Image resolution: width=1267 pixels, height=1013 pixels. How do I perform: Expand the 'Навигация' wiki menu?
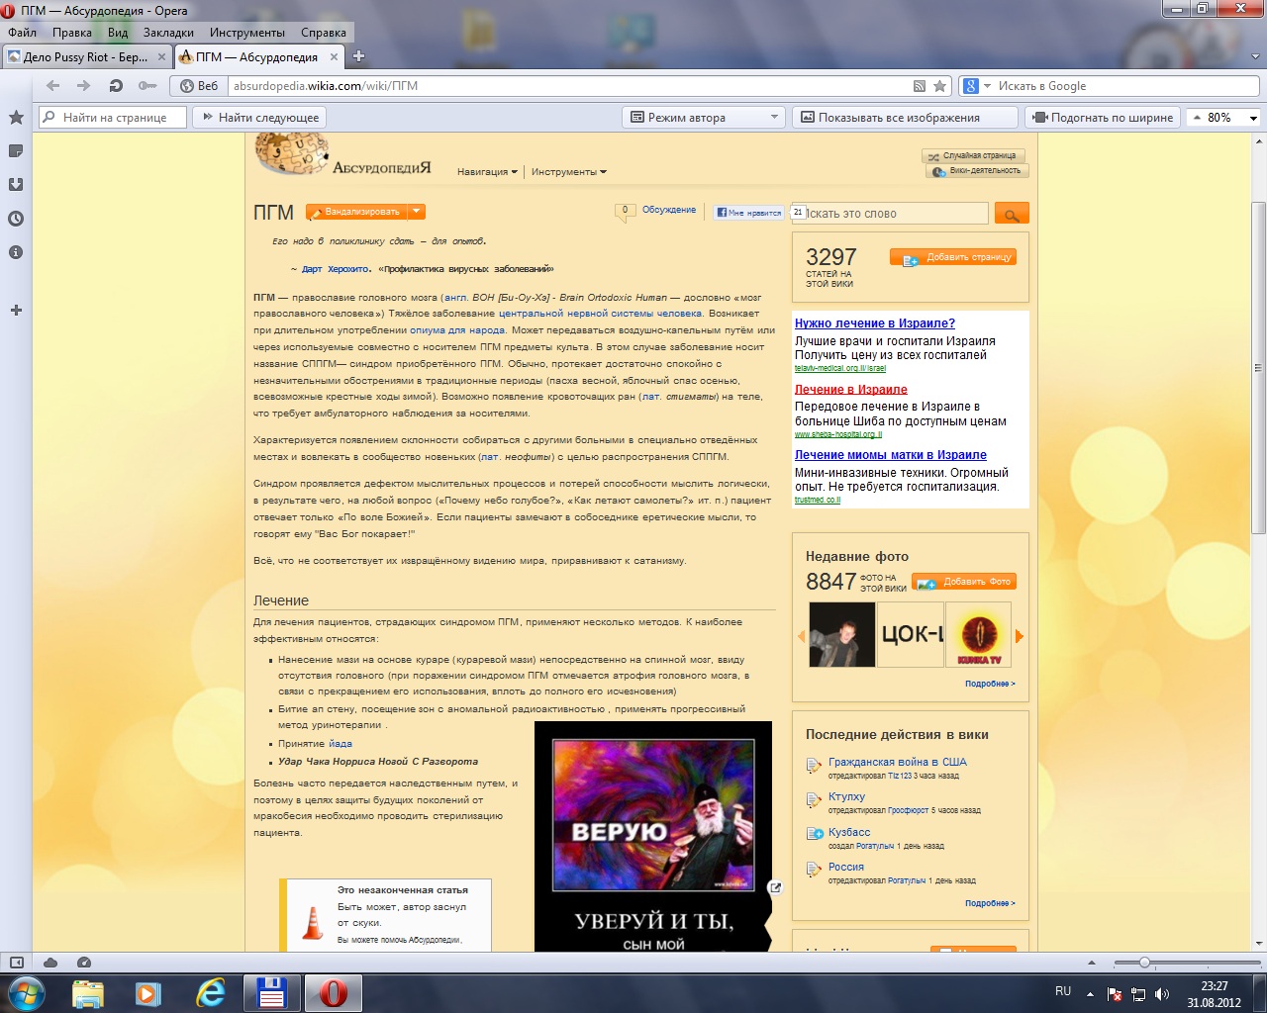tap(486, 172)
